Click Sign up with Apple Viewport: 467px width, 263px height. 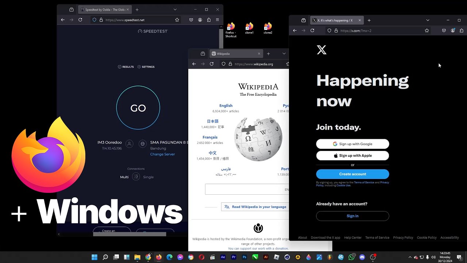352,156
